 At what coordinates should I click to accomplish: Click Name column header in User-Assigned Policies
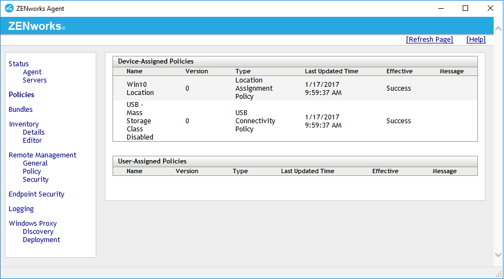(134, 171)
